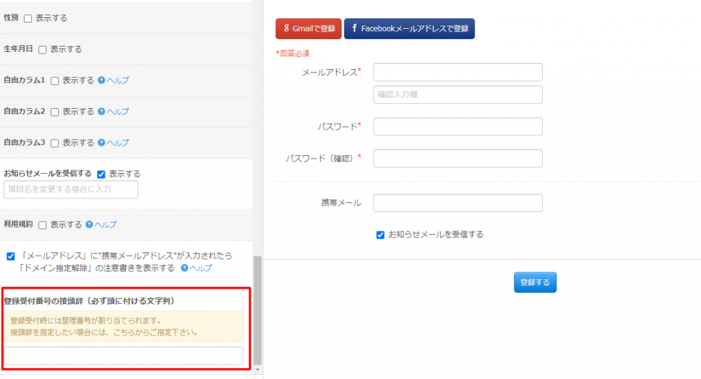Click the メールアドレス input field
Screen dimensions: 701x379
coord(458,73)
